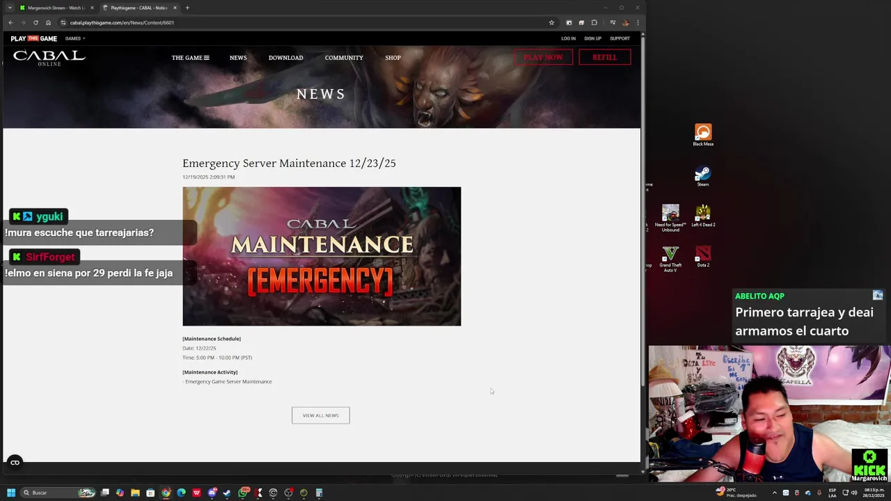Click 'Time: 5:00 PM - 10:00 PM (PST)' text
891x501 pixels.
(217, 358)
